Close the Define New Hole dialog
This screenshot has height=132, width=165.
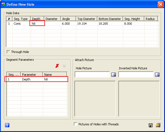pyautogui.click(x=161, y=4)
